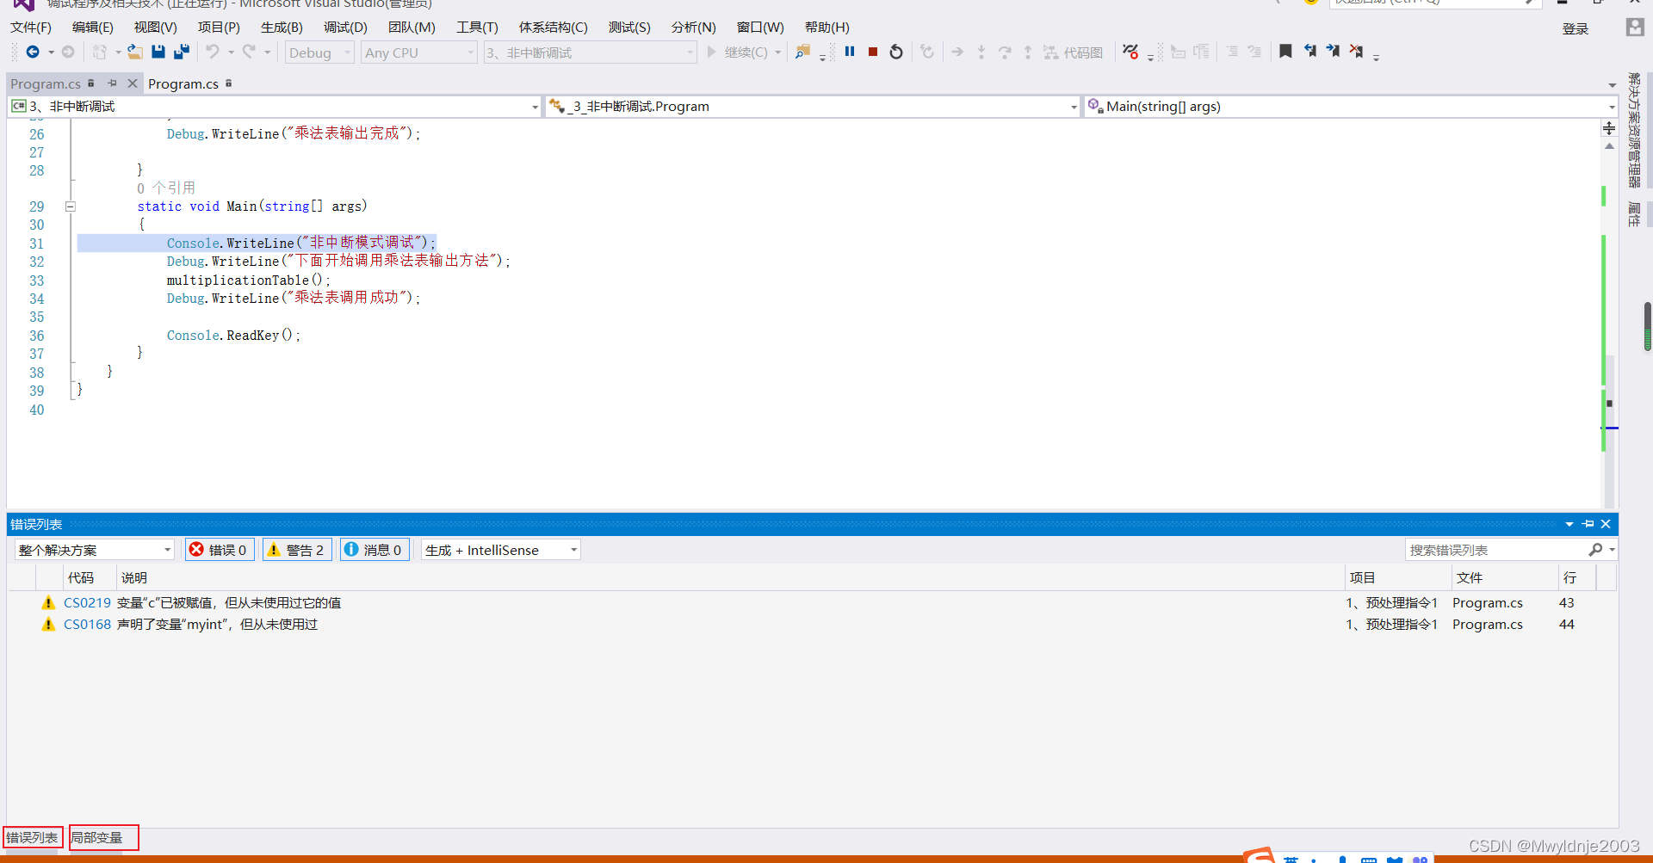Open 编辑(E) menu

click(x=93, y=28)
